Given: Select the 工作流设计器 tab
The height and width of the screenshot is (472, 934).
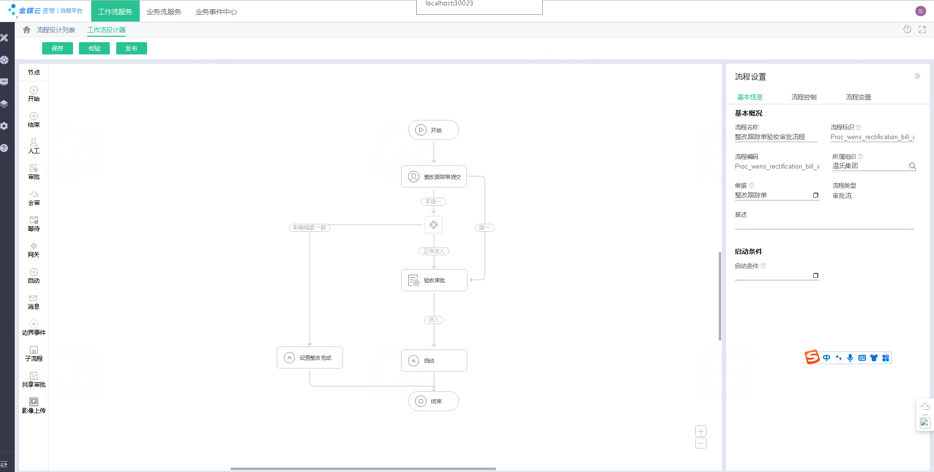Looking at the screenshot, I should pos(106,30).
